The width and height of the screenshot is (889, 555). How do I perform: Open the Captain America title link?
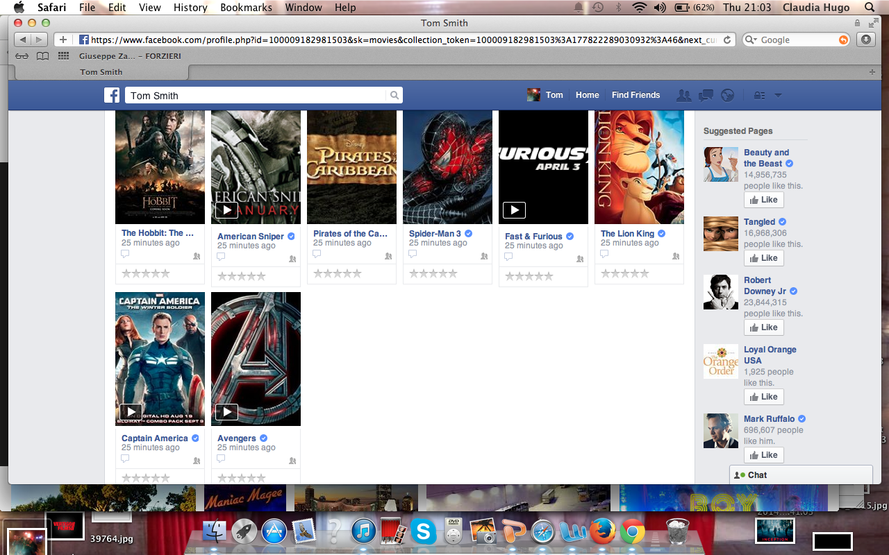tap(155, 438)
